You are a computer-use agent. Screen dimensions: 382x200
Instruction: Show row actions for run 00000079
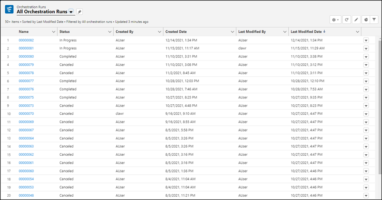pyautogui.click(x=366, y=65)
